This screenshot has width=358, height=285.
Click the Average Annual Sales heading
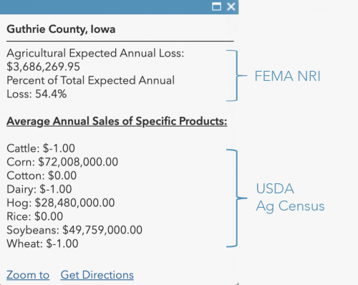117,121
